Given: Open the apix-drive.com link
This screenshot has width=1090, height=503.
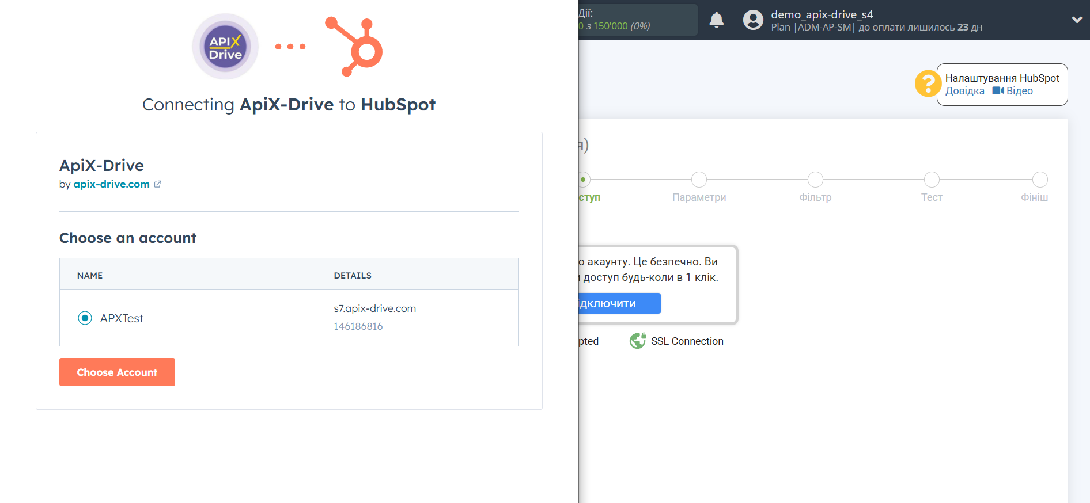Looking at the screenshot, I should tap(111, 184).
